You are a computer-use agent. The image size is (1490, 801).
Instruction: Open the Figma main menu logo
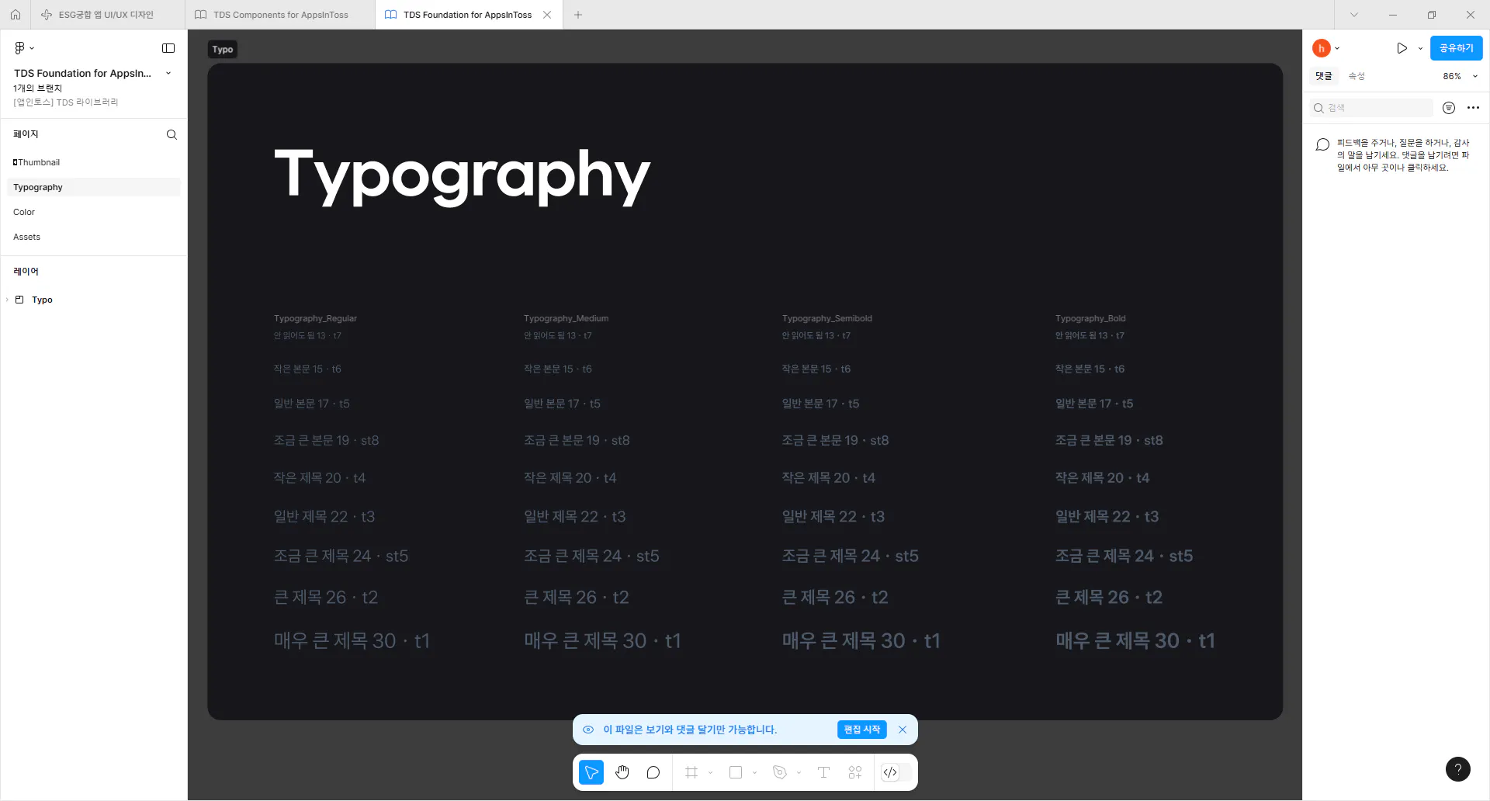[20, 48]
